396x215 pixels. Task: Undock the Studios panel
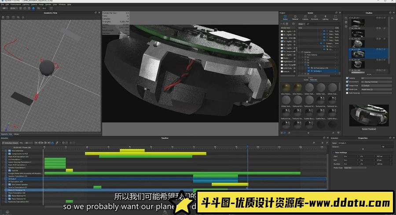389,13
